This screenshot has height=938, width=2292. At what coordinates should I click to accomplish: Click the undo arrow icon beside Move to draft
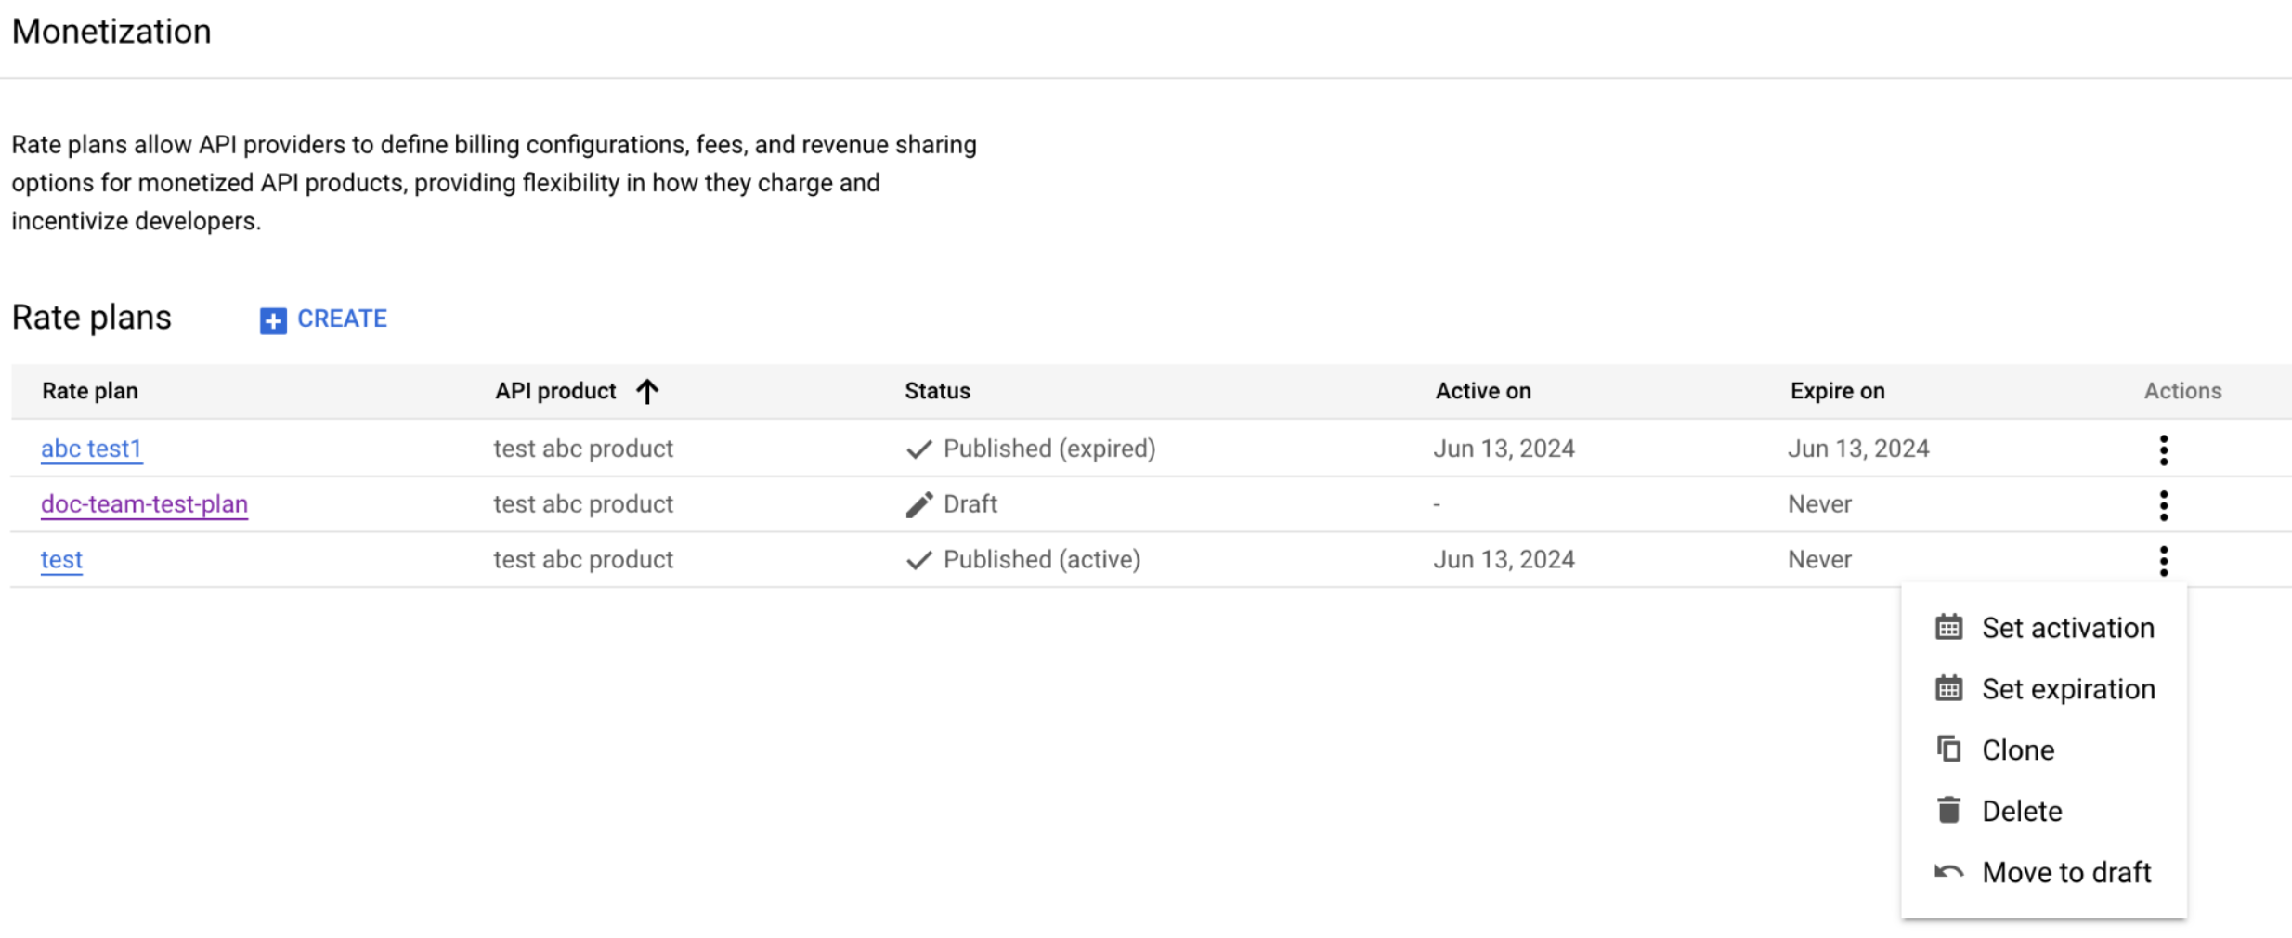point(1947,871)
